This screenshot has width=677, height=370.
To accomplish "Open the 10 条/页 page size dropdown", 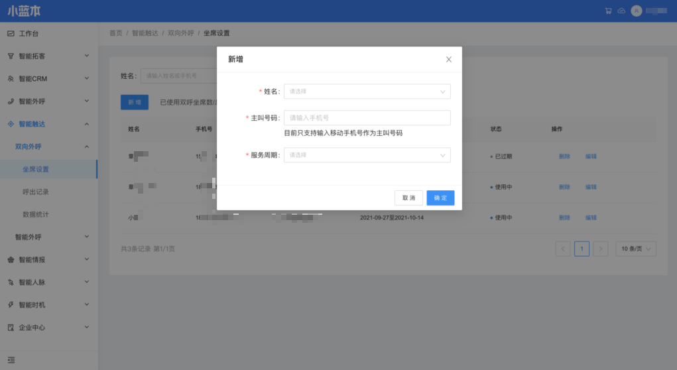I will pos(636,249).
